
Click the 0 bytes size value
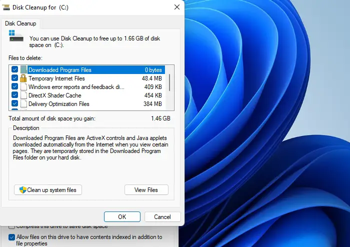(x=153, y=70)
